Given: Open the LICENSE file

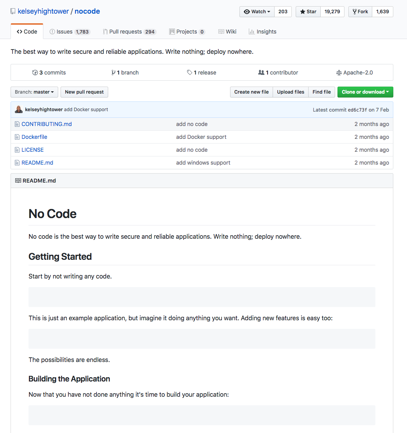Looking at the screenshot, I should pos(33,150).
